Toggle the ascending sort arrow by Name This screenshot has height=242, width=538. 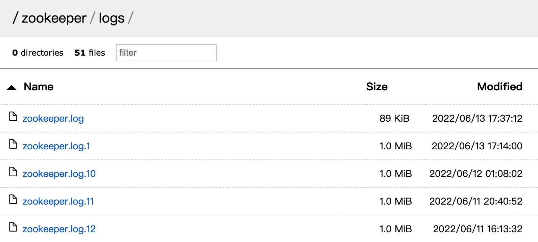(11, 88)
